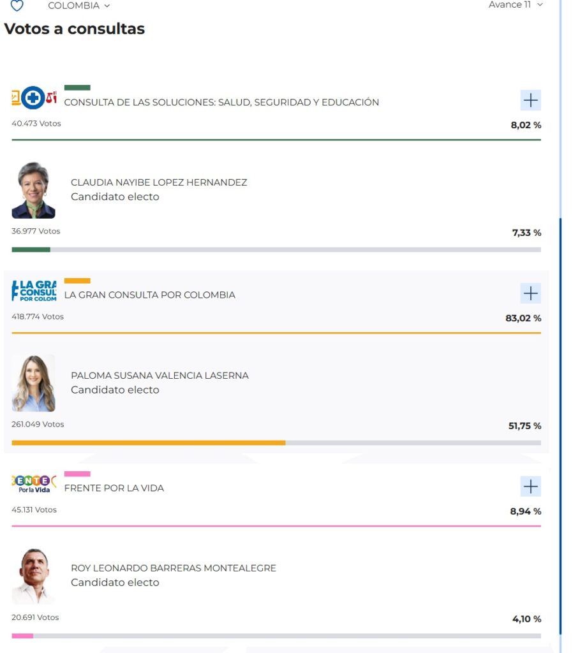This screenshot has width=587, height=653.
Task: Open the Avance 11 dropdown
Action: click(514, 4)
